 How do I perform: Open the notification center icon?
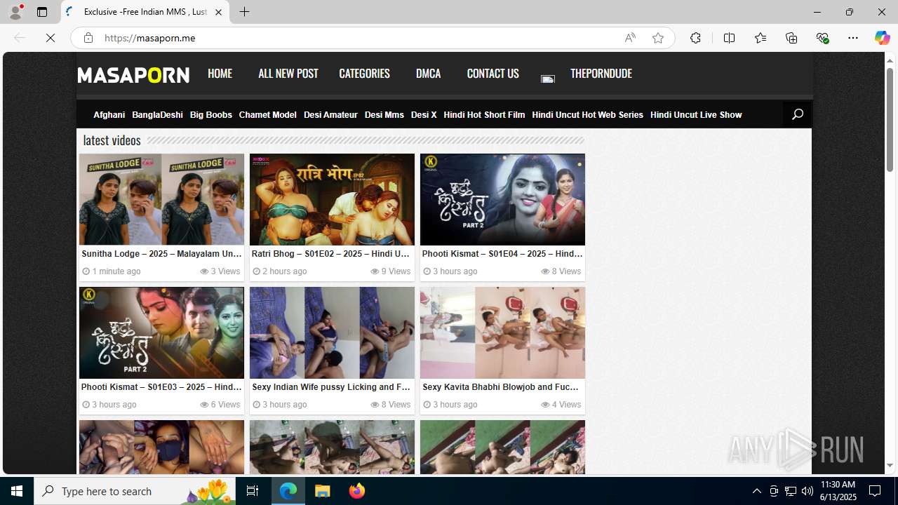click(876, 491)
